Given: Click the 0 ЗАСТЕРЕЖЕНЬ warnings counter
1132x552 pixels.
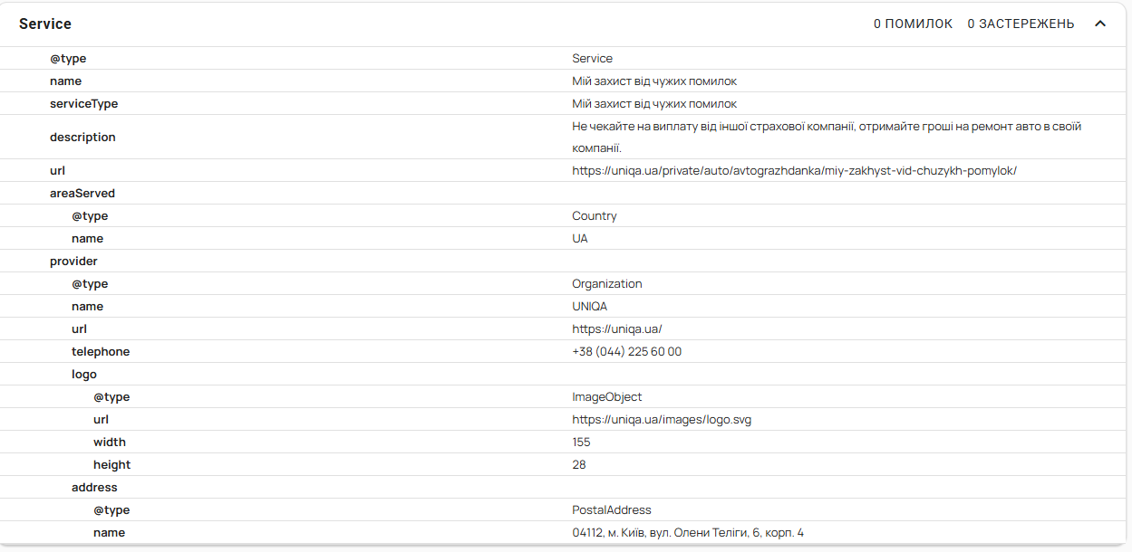Looking at the screenshot, I should [x=1021, y=24].
